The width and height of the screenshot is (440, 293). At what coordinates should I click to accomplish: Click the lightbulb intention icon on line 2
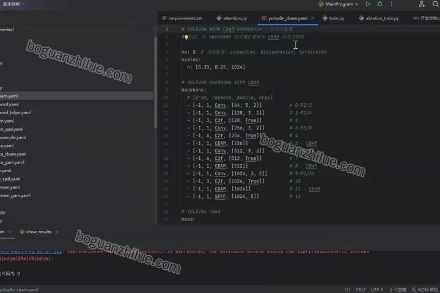click(186, 37)
